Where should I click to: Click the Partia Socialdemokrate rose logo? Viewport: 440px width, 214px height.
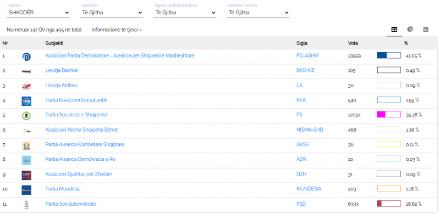[26, 205]
